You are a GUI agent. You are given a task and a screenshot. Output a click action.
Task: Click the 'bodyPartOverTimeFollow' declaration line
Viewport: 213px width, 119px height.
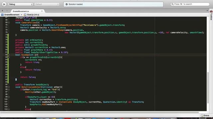click(42, 52)
